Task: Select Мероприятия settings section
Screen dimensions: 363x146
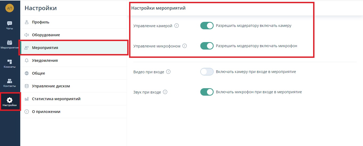Action: [x=74, y=48]
